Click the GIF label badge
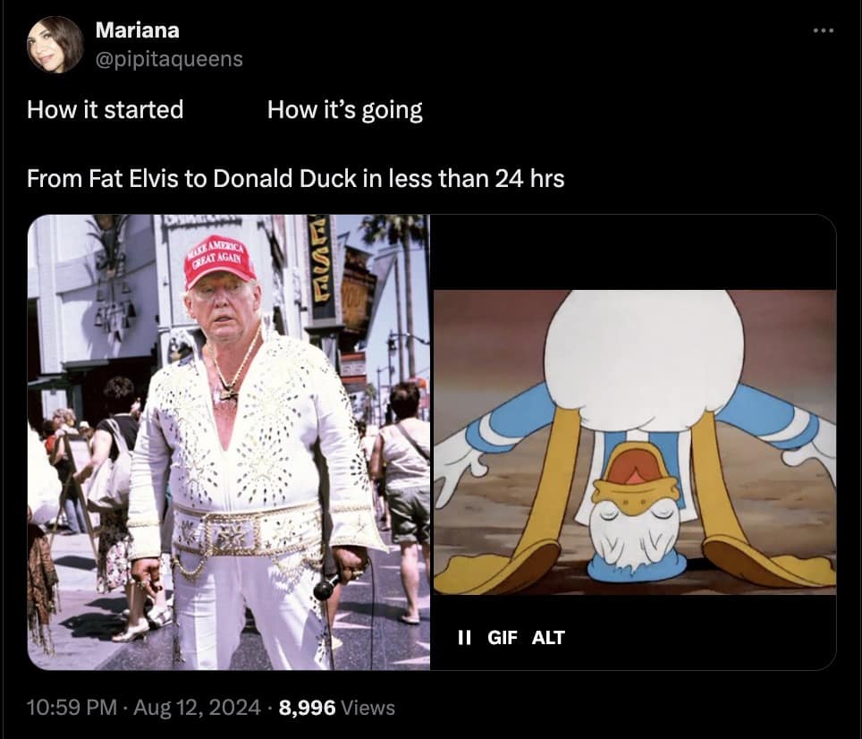862x739 pixels. pos(503,637)
